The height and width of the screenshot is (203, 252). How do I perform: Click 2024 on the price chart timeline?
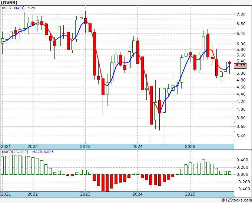137,146
